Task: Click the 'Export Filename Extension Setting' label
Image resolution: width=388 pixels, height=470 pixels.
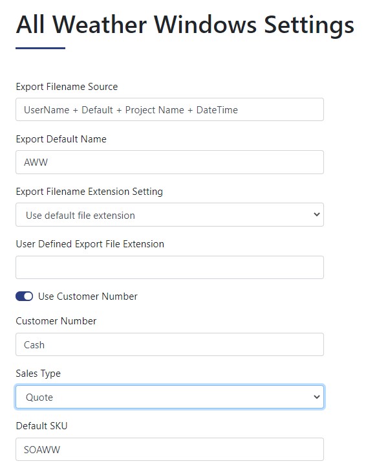Action: 89,192
